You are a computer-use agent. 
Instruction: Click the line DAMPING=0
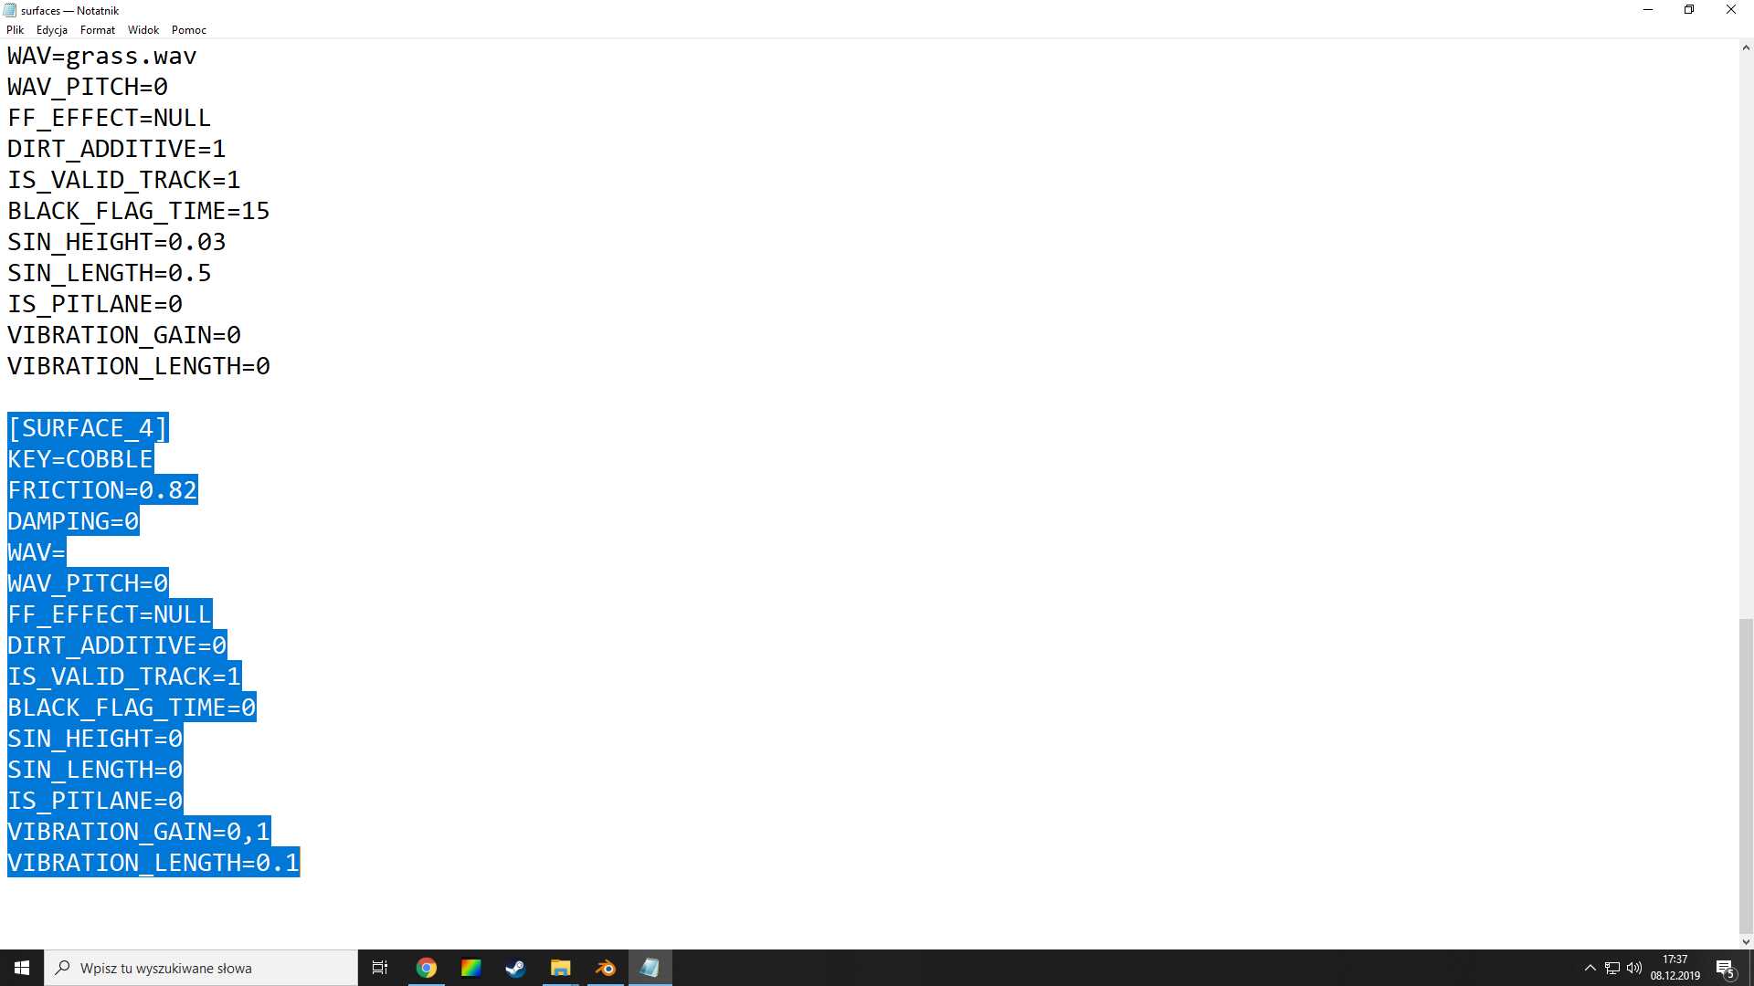(73, 521)
